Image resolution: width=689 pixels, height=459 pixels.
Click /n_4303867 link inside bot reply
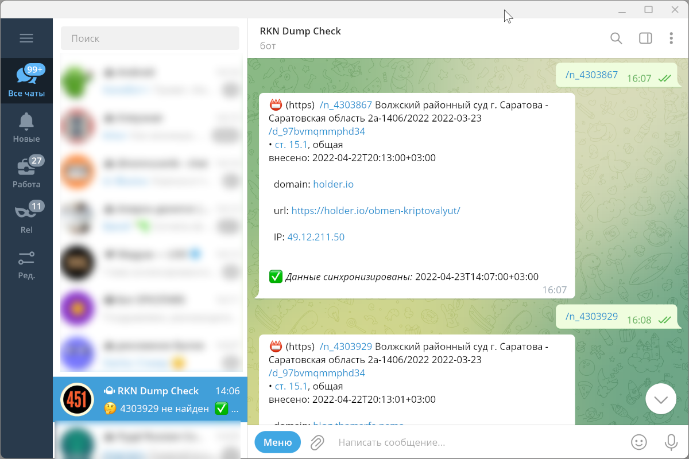pos(346,105)
